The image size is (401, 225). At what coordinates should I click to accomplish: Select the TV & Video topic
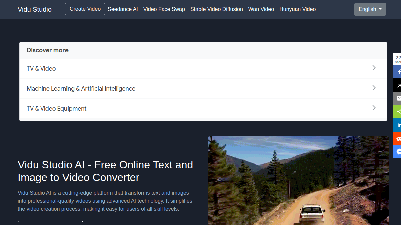(x=203, y=69)
